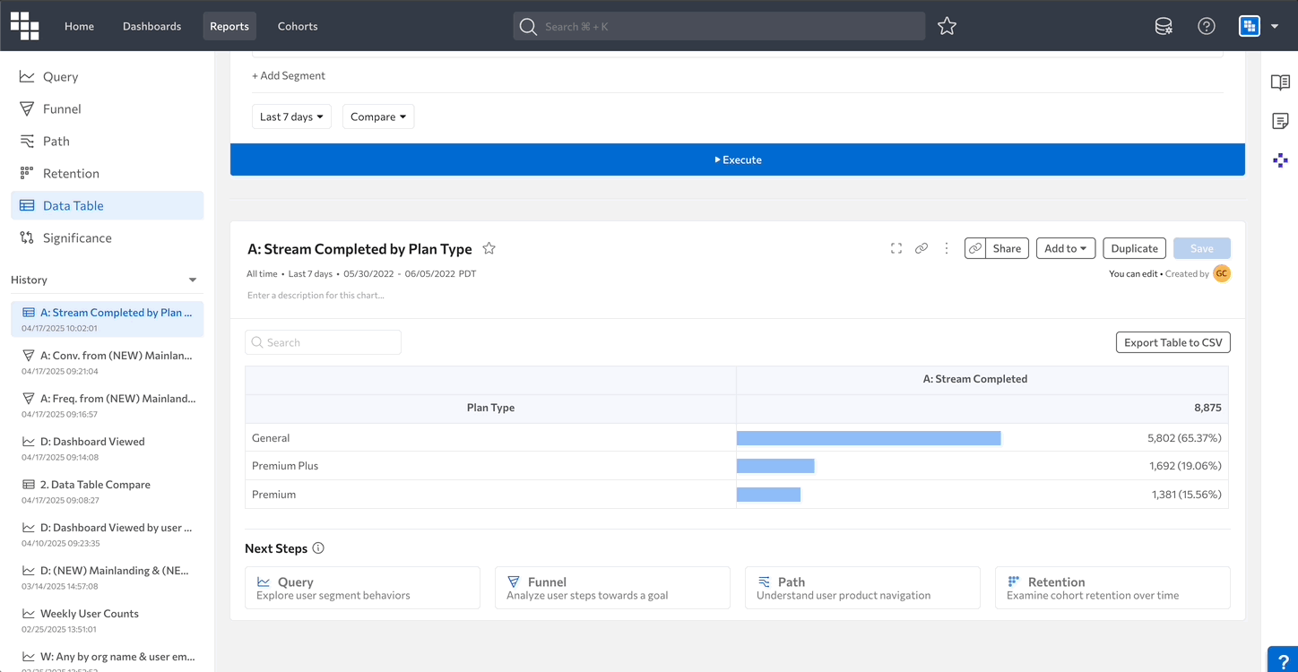Viewport: 1298px width, 672px height.
Task: Click the Premium row label
Action: (x=273, y=495)
